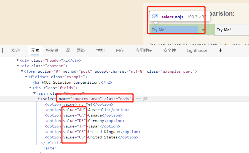Collapse the fieldset class="example" node
The width and height of the screenshot is (249, 153).
[x=26, y=77]
